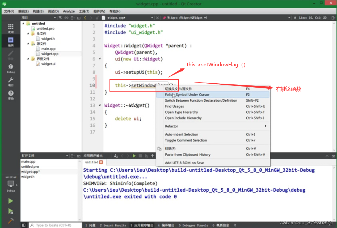
Task: Select Toggle Comment Selection
Action: (213, 140)
